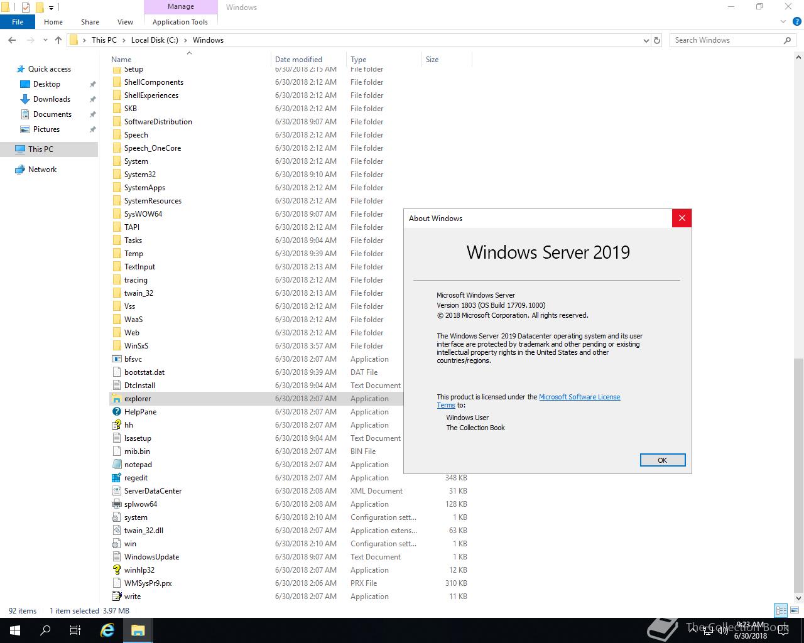The height and width of the screenshot is (643, 804).
Task: Open the Application Tools tab
Action: (x=180, y=22)
